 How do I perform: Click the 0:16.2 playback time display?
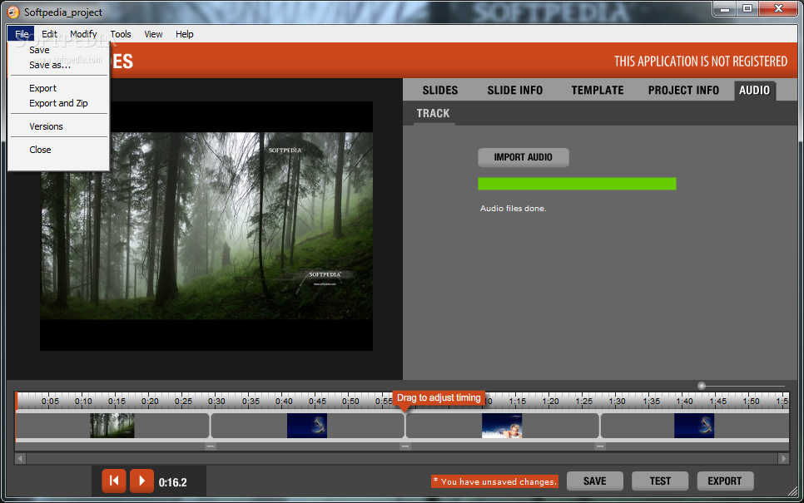(173, 482)
